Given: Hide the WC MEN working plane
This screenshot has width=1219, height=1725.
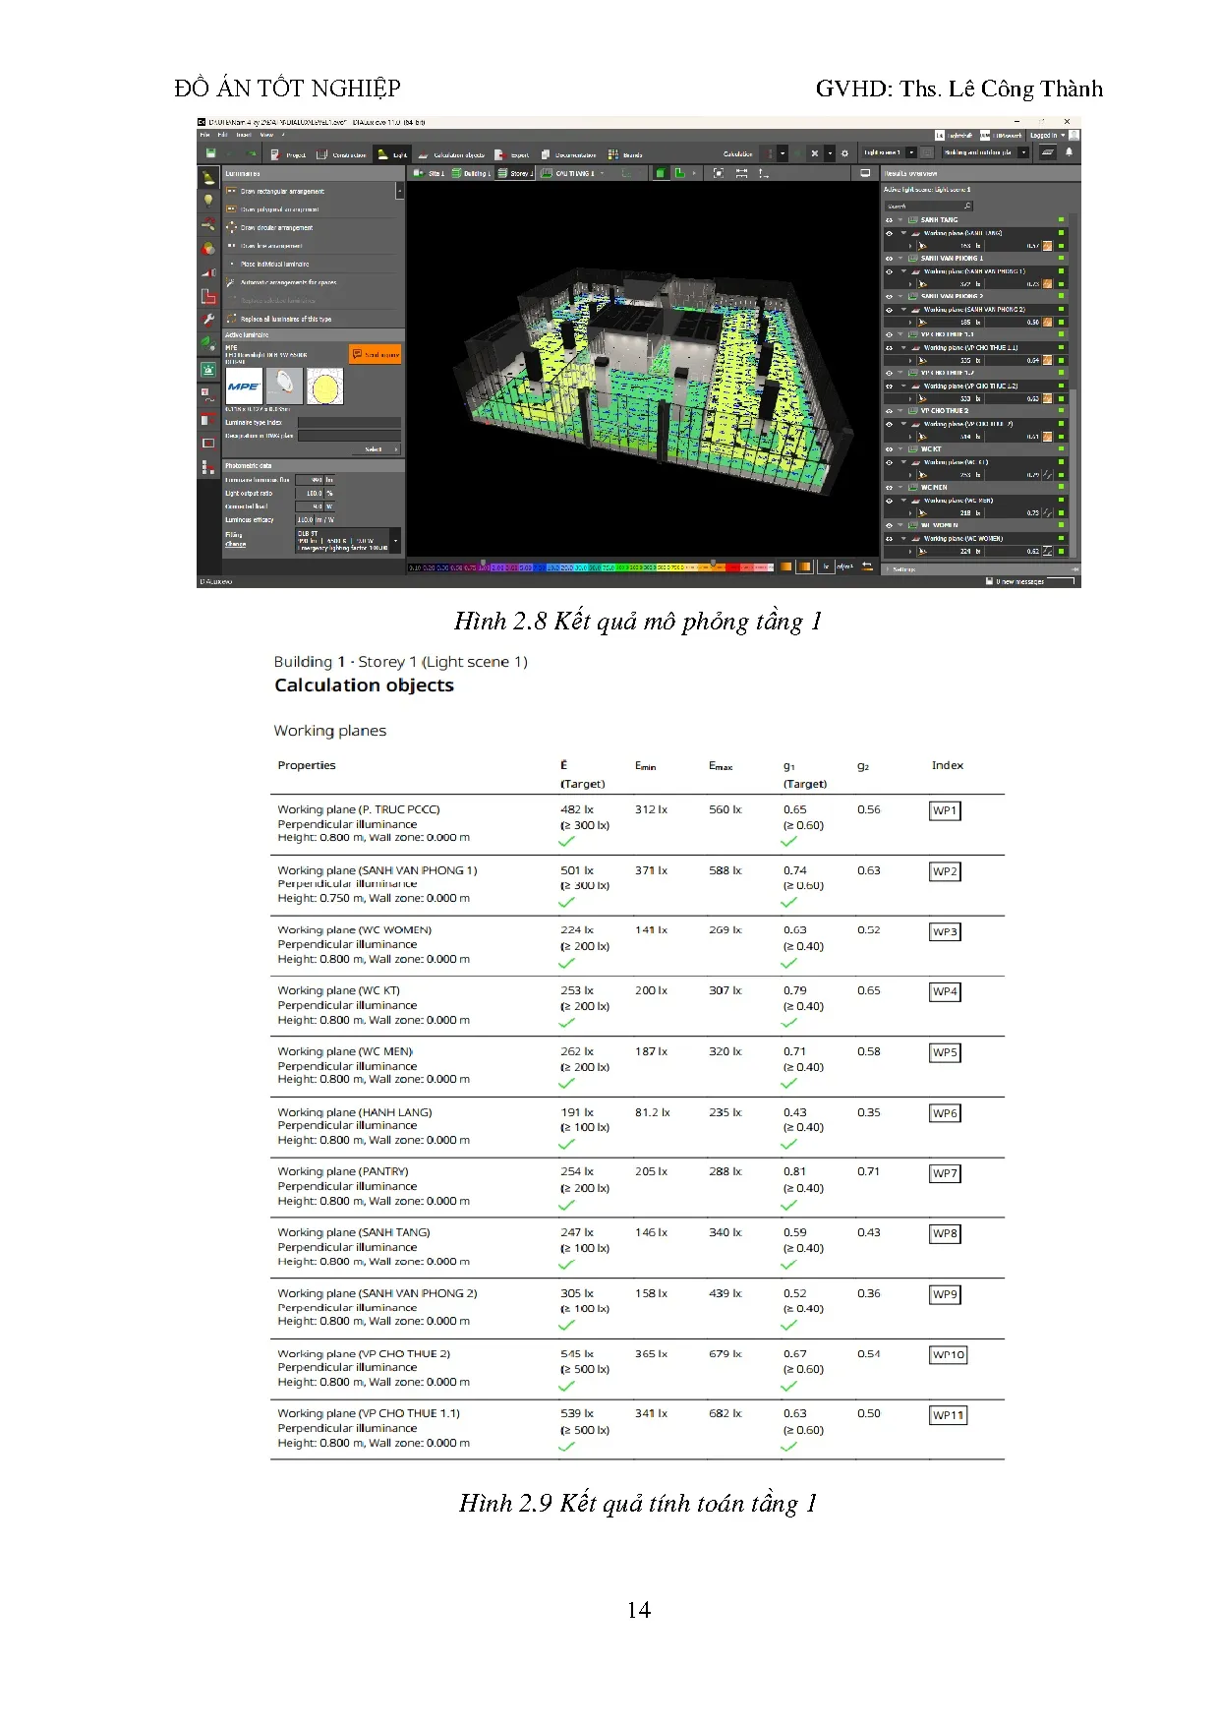Looking at the screenshot, I should (889, 501).
